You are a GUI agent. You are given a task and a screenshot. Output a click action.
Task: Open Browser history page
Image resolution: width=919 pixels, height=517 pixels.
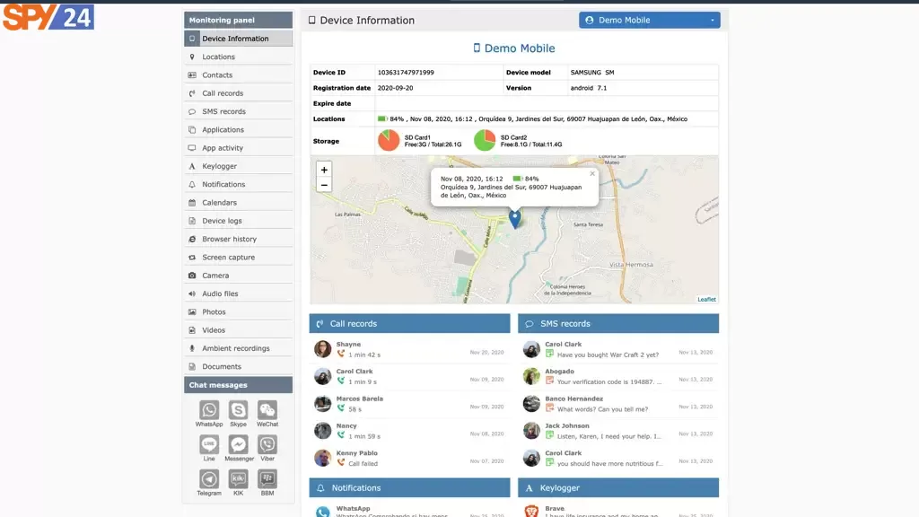pos(238,239)
